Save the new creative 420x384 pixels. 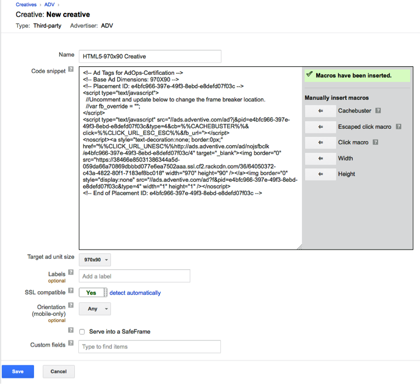18,371
